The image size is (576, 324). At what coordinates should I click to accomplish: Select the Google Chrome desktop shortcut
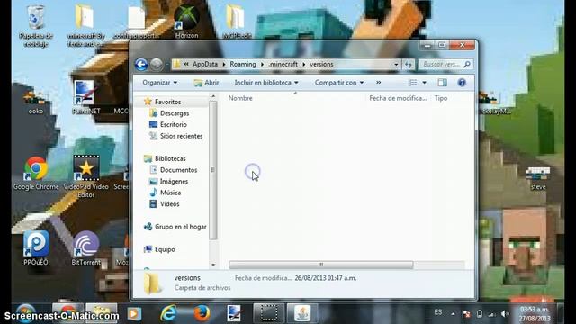[x=36, y=174]
